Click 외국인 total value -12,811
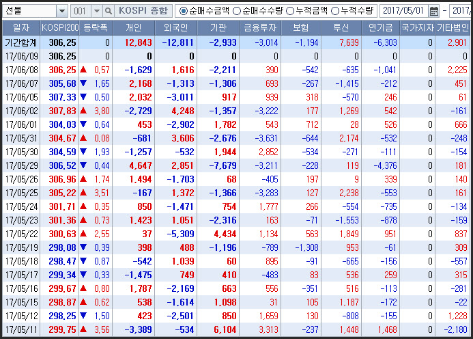 pos(177,42)
